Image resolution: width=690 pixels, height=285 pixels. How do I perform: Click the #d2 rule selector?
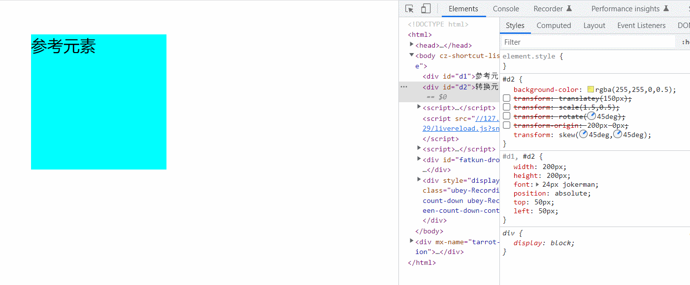pyautogui.click(x=509, y=79)
